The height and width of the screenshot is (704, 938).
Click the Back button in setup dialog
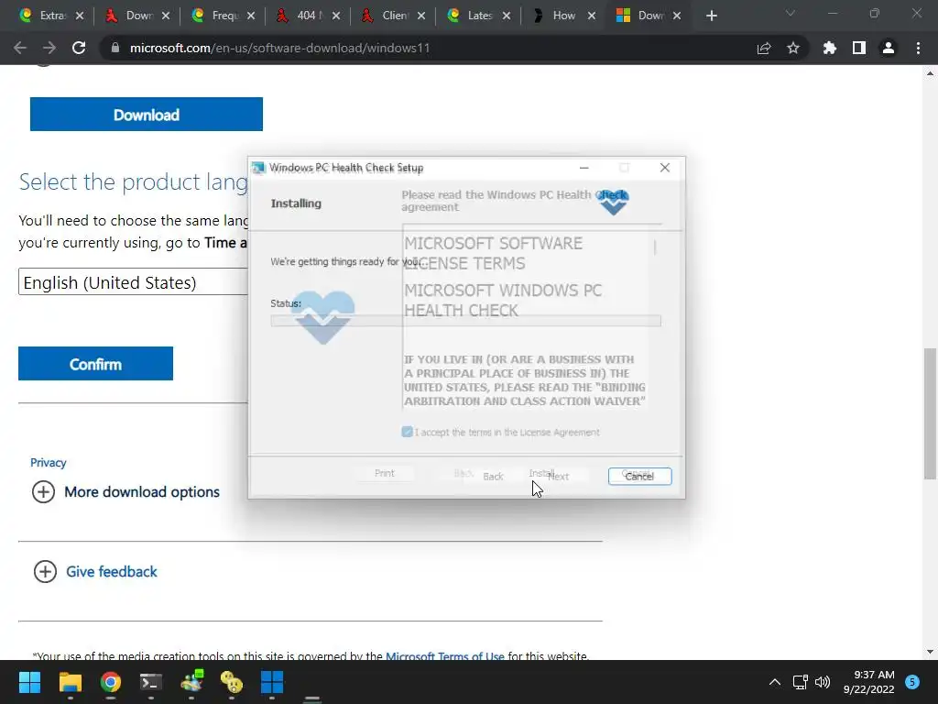pos(493,477)
